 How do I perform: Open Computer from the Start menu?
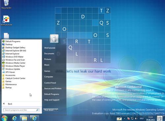coord(49,77)
